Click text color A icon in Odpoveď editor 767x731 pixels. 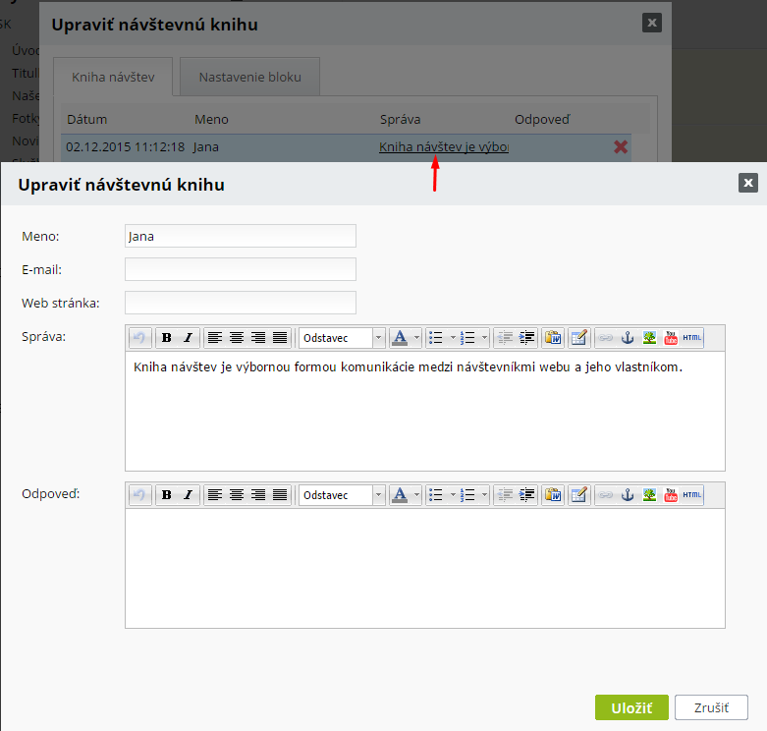(400, 495)
